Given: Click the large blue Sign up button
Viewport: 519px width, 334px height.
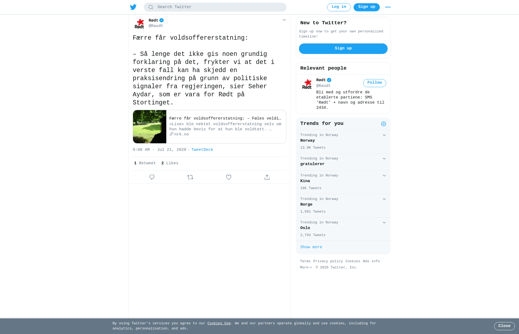Looking at the screenshot, I should [343, 49].
